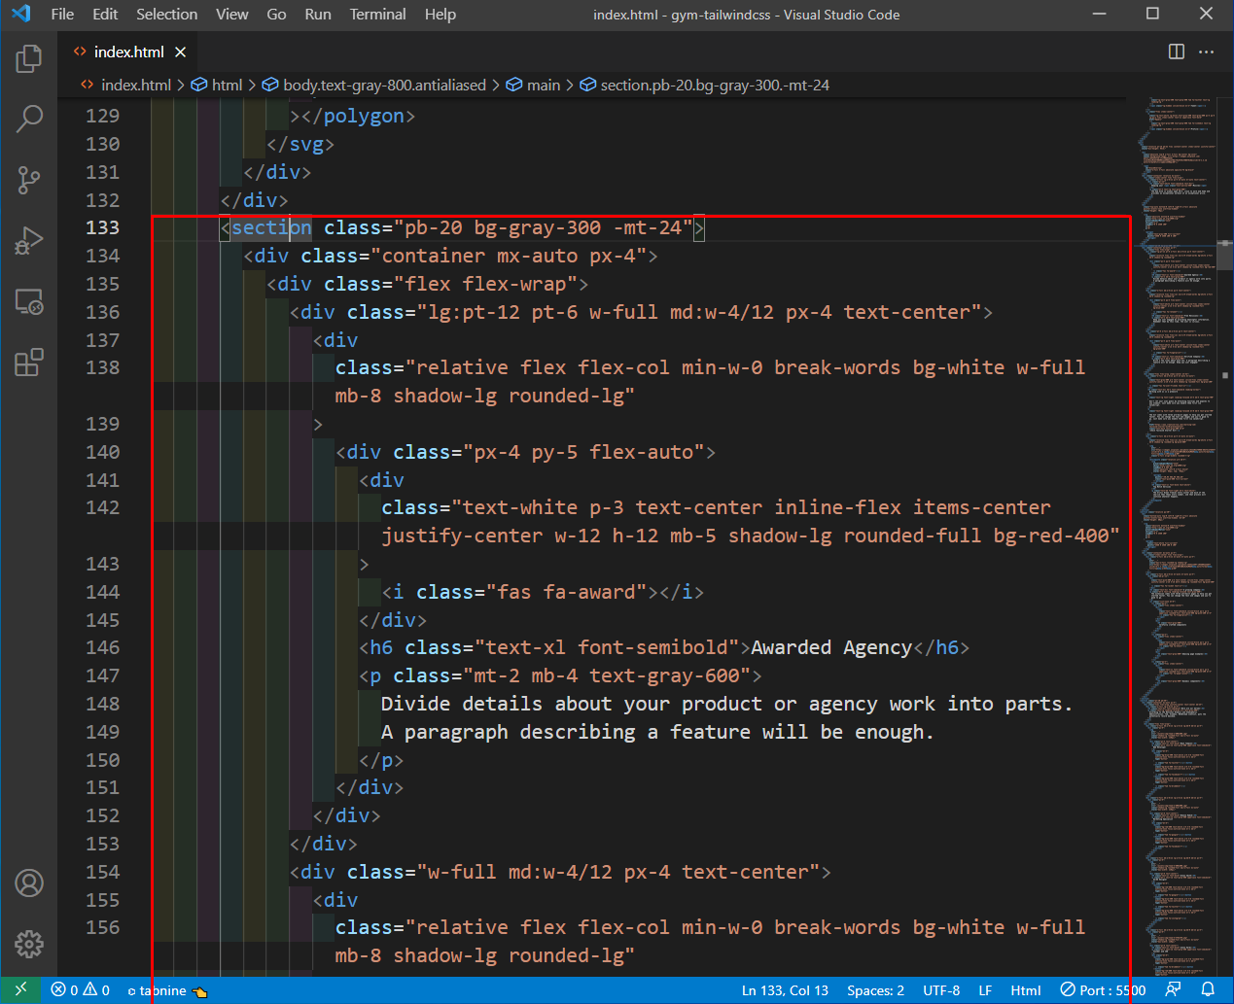Click "A paragraph describing a feature" line
The height and width of the screenshot is (1004, 1234).
click(x=657, y=732)
